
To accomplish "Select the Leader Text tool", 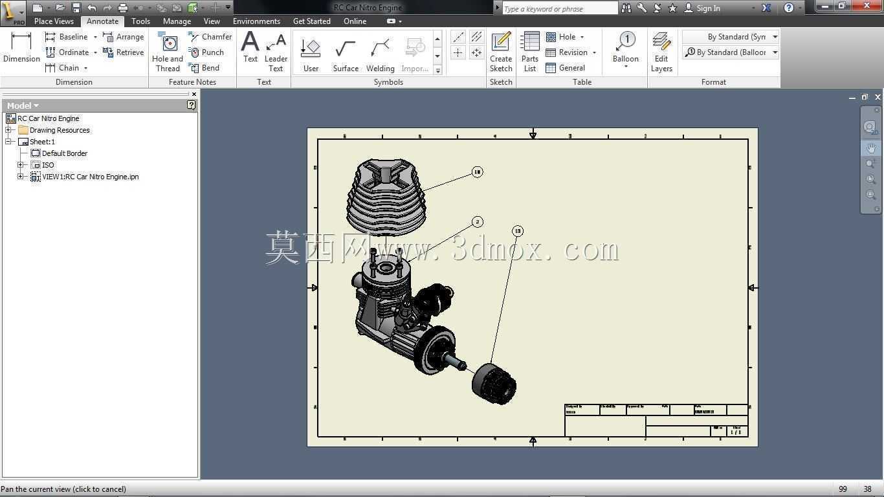I will coord(276,52).
